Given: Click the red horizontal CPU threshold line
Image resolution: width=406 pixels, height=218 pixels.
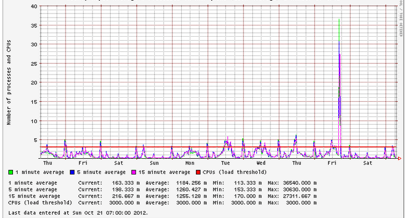Looking at the screenshot, I should click(219, 147).
